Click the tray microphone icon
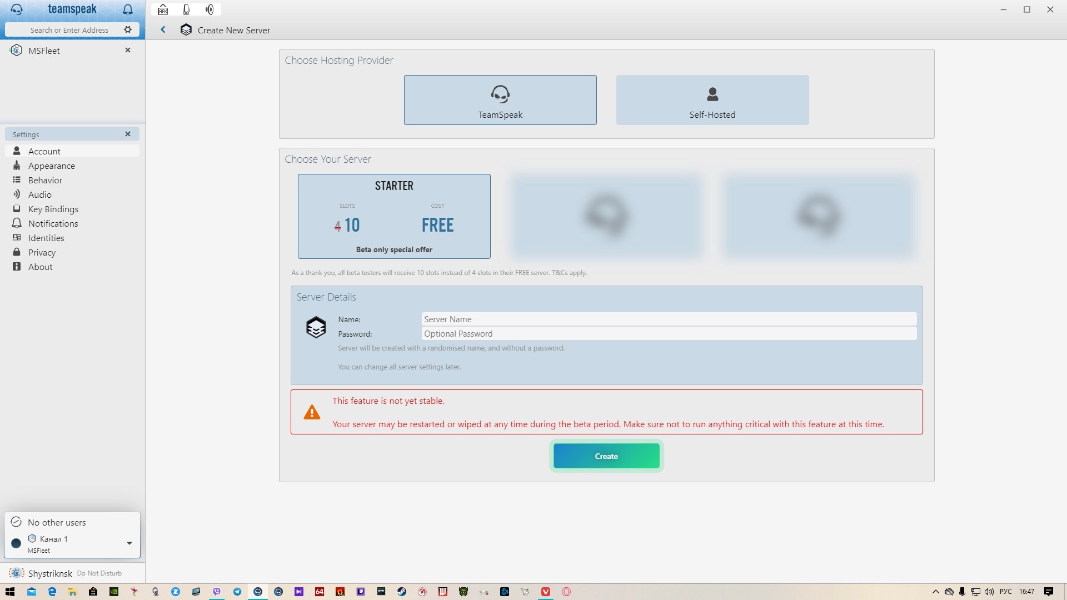Viewport: 1067px width, 600px height. point(963,592)
